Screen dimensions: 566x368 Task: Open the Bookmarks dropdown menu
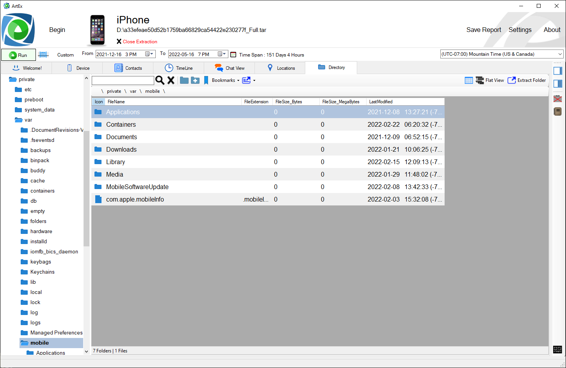pyautogui.click(x=226, y=80)
